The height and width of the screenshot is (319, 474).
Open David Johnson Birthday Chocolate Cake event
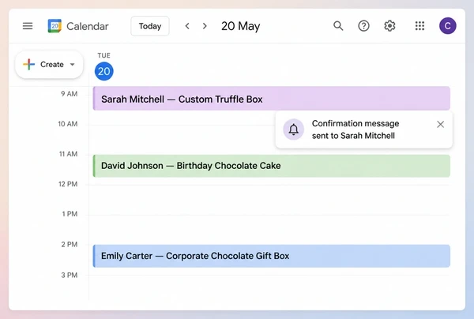[x=272, y=166]
